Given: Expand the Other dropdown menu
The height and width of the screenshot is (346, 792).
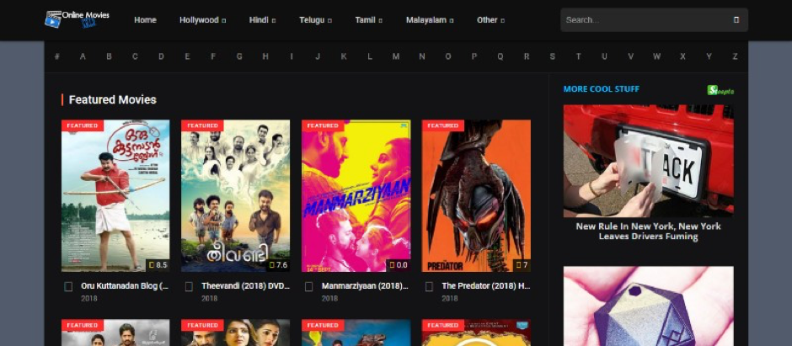Looking at the screenshot, I should click(490, 20).
